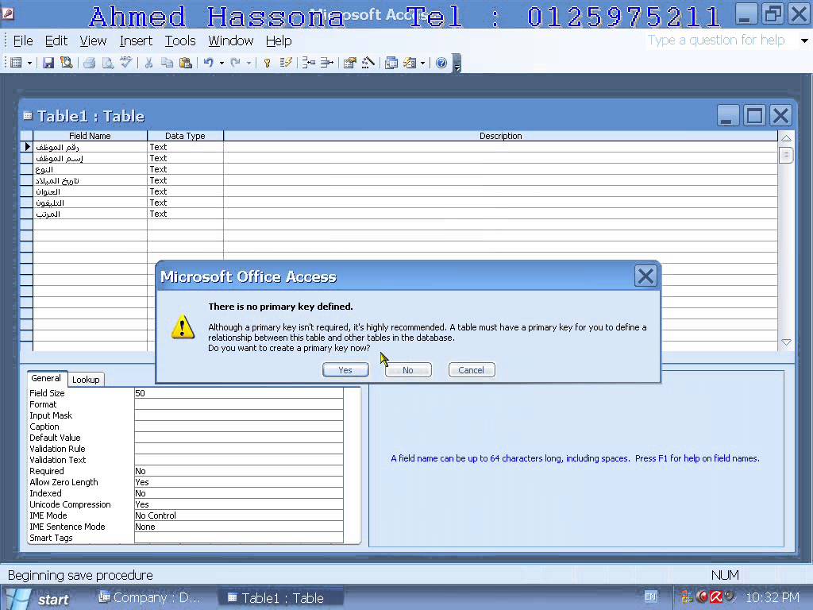Click the IME Mode value No Control

coord(238,515)
